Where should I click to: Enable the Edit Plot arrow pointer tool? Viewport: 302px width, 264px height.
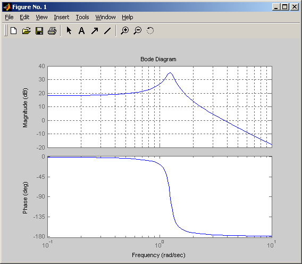(x=69, y=30)
